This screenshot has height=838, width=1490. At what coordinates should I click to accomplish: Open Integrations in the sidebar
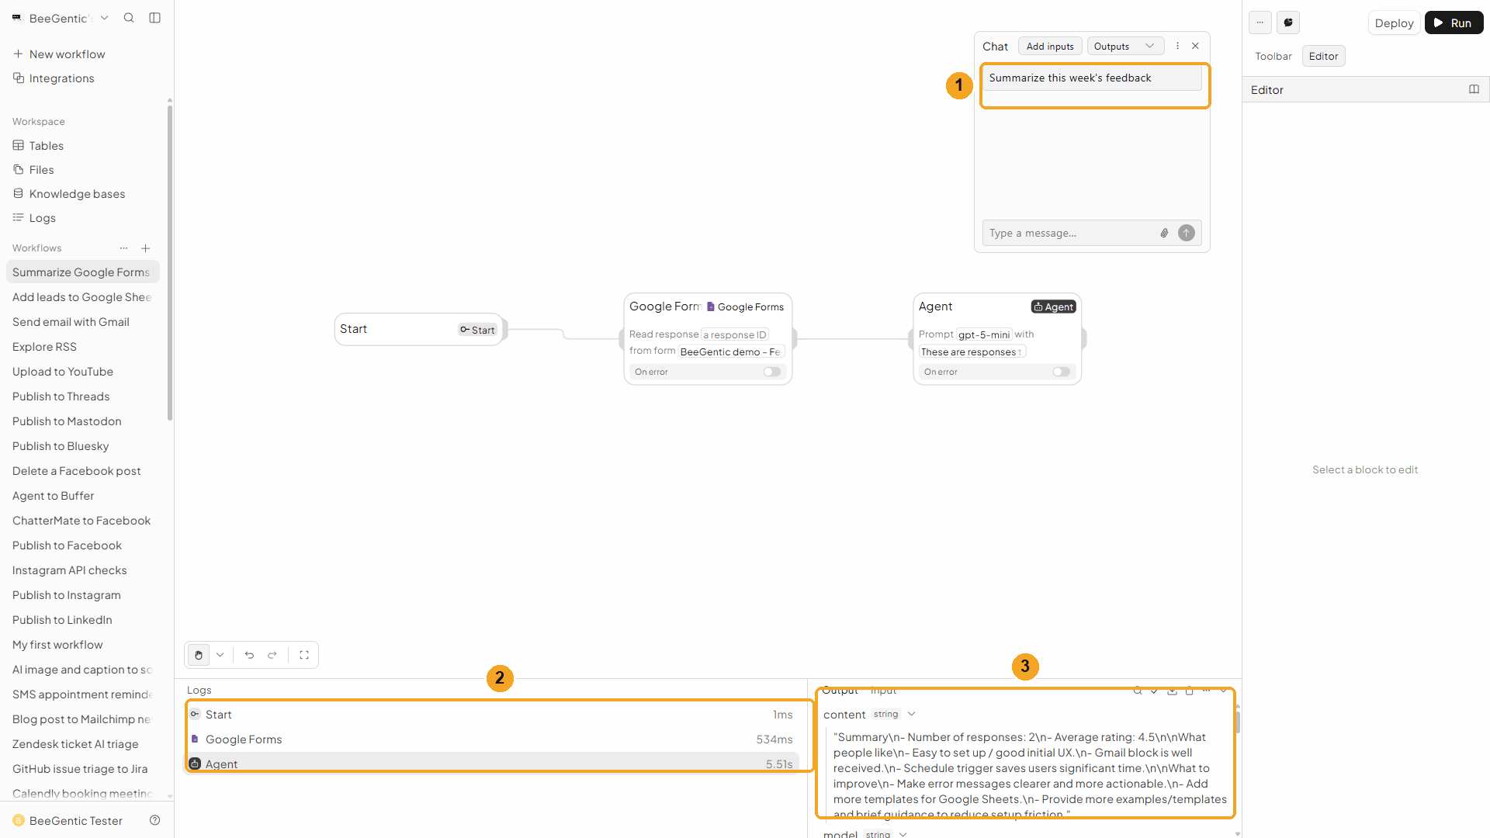(82, 78)
